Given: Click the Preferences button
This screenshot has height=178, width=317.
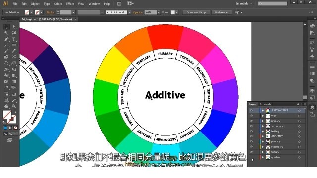Looking at the screenshot, I should tap(222, 12).
